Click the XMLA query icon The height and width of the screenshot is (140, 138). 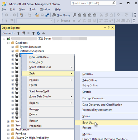tap(89, 15)
